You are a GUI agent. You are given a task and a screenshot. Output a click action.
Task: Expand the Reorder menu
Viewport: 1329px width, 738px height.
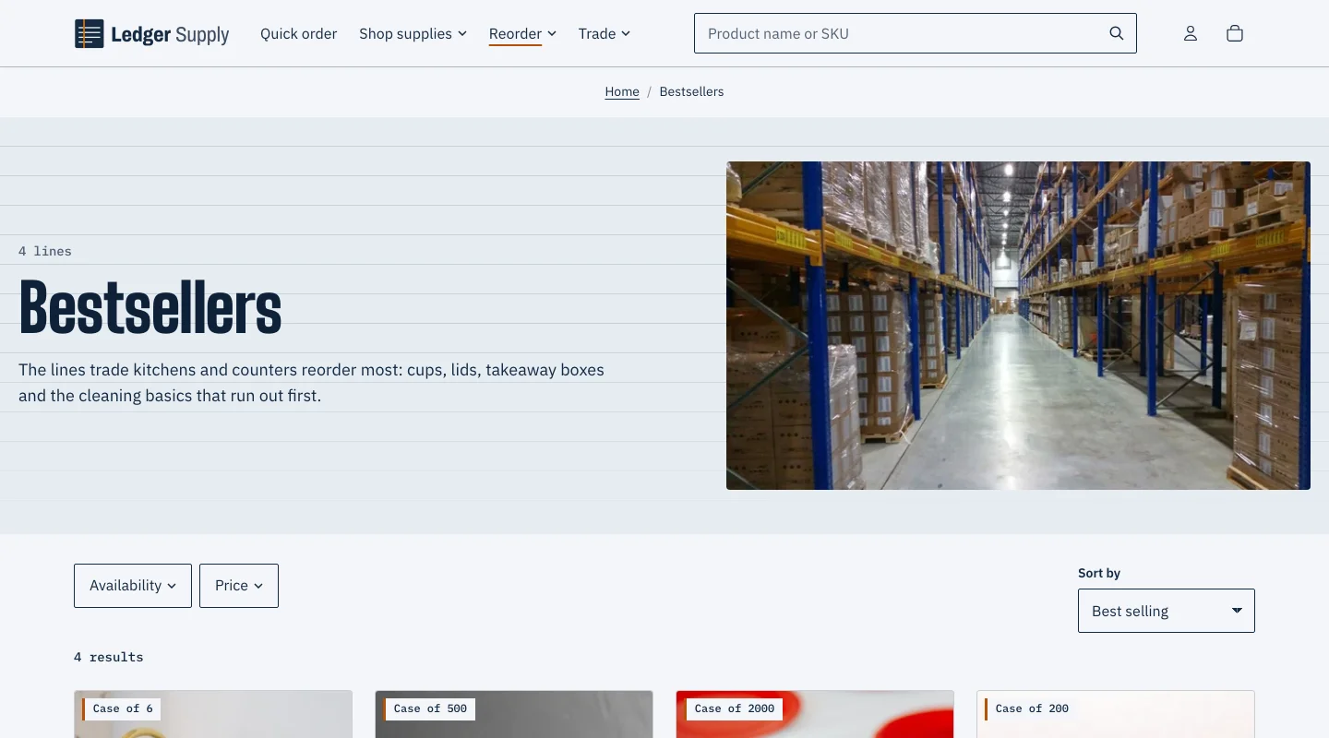click(522, 33)
